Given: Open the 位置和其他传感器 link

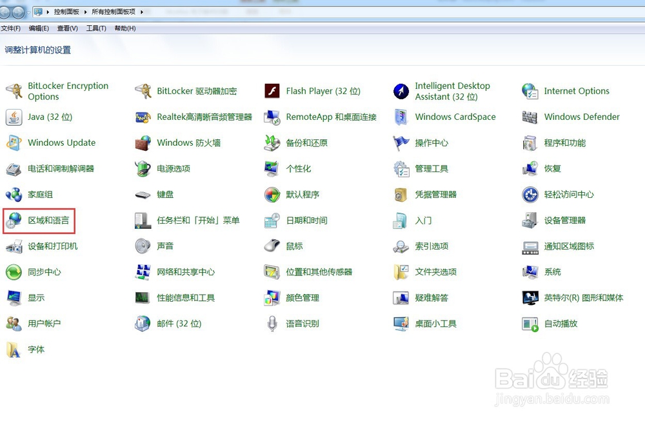Looking at the screenshot, I should pos(319,272).
